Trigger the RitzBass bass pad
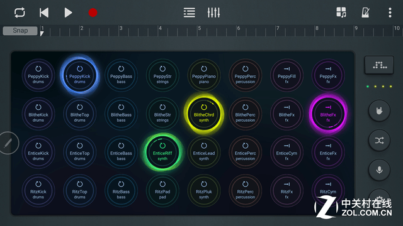Screen dimensions: 403x226 (x=121, y=191)
